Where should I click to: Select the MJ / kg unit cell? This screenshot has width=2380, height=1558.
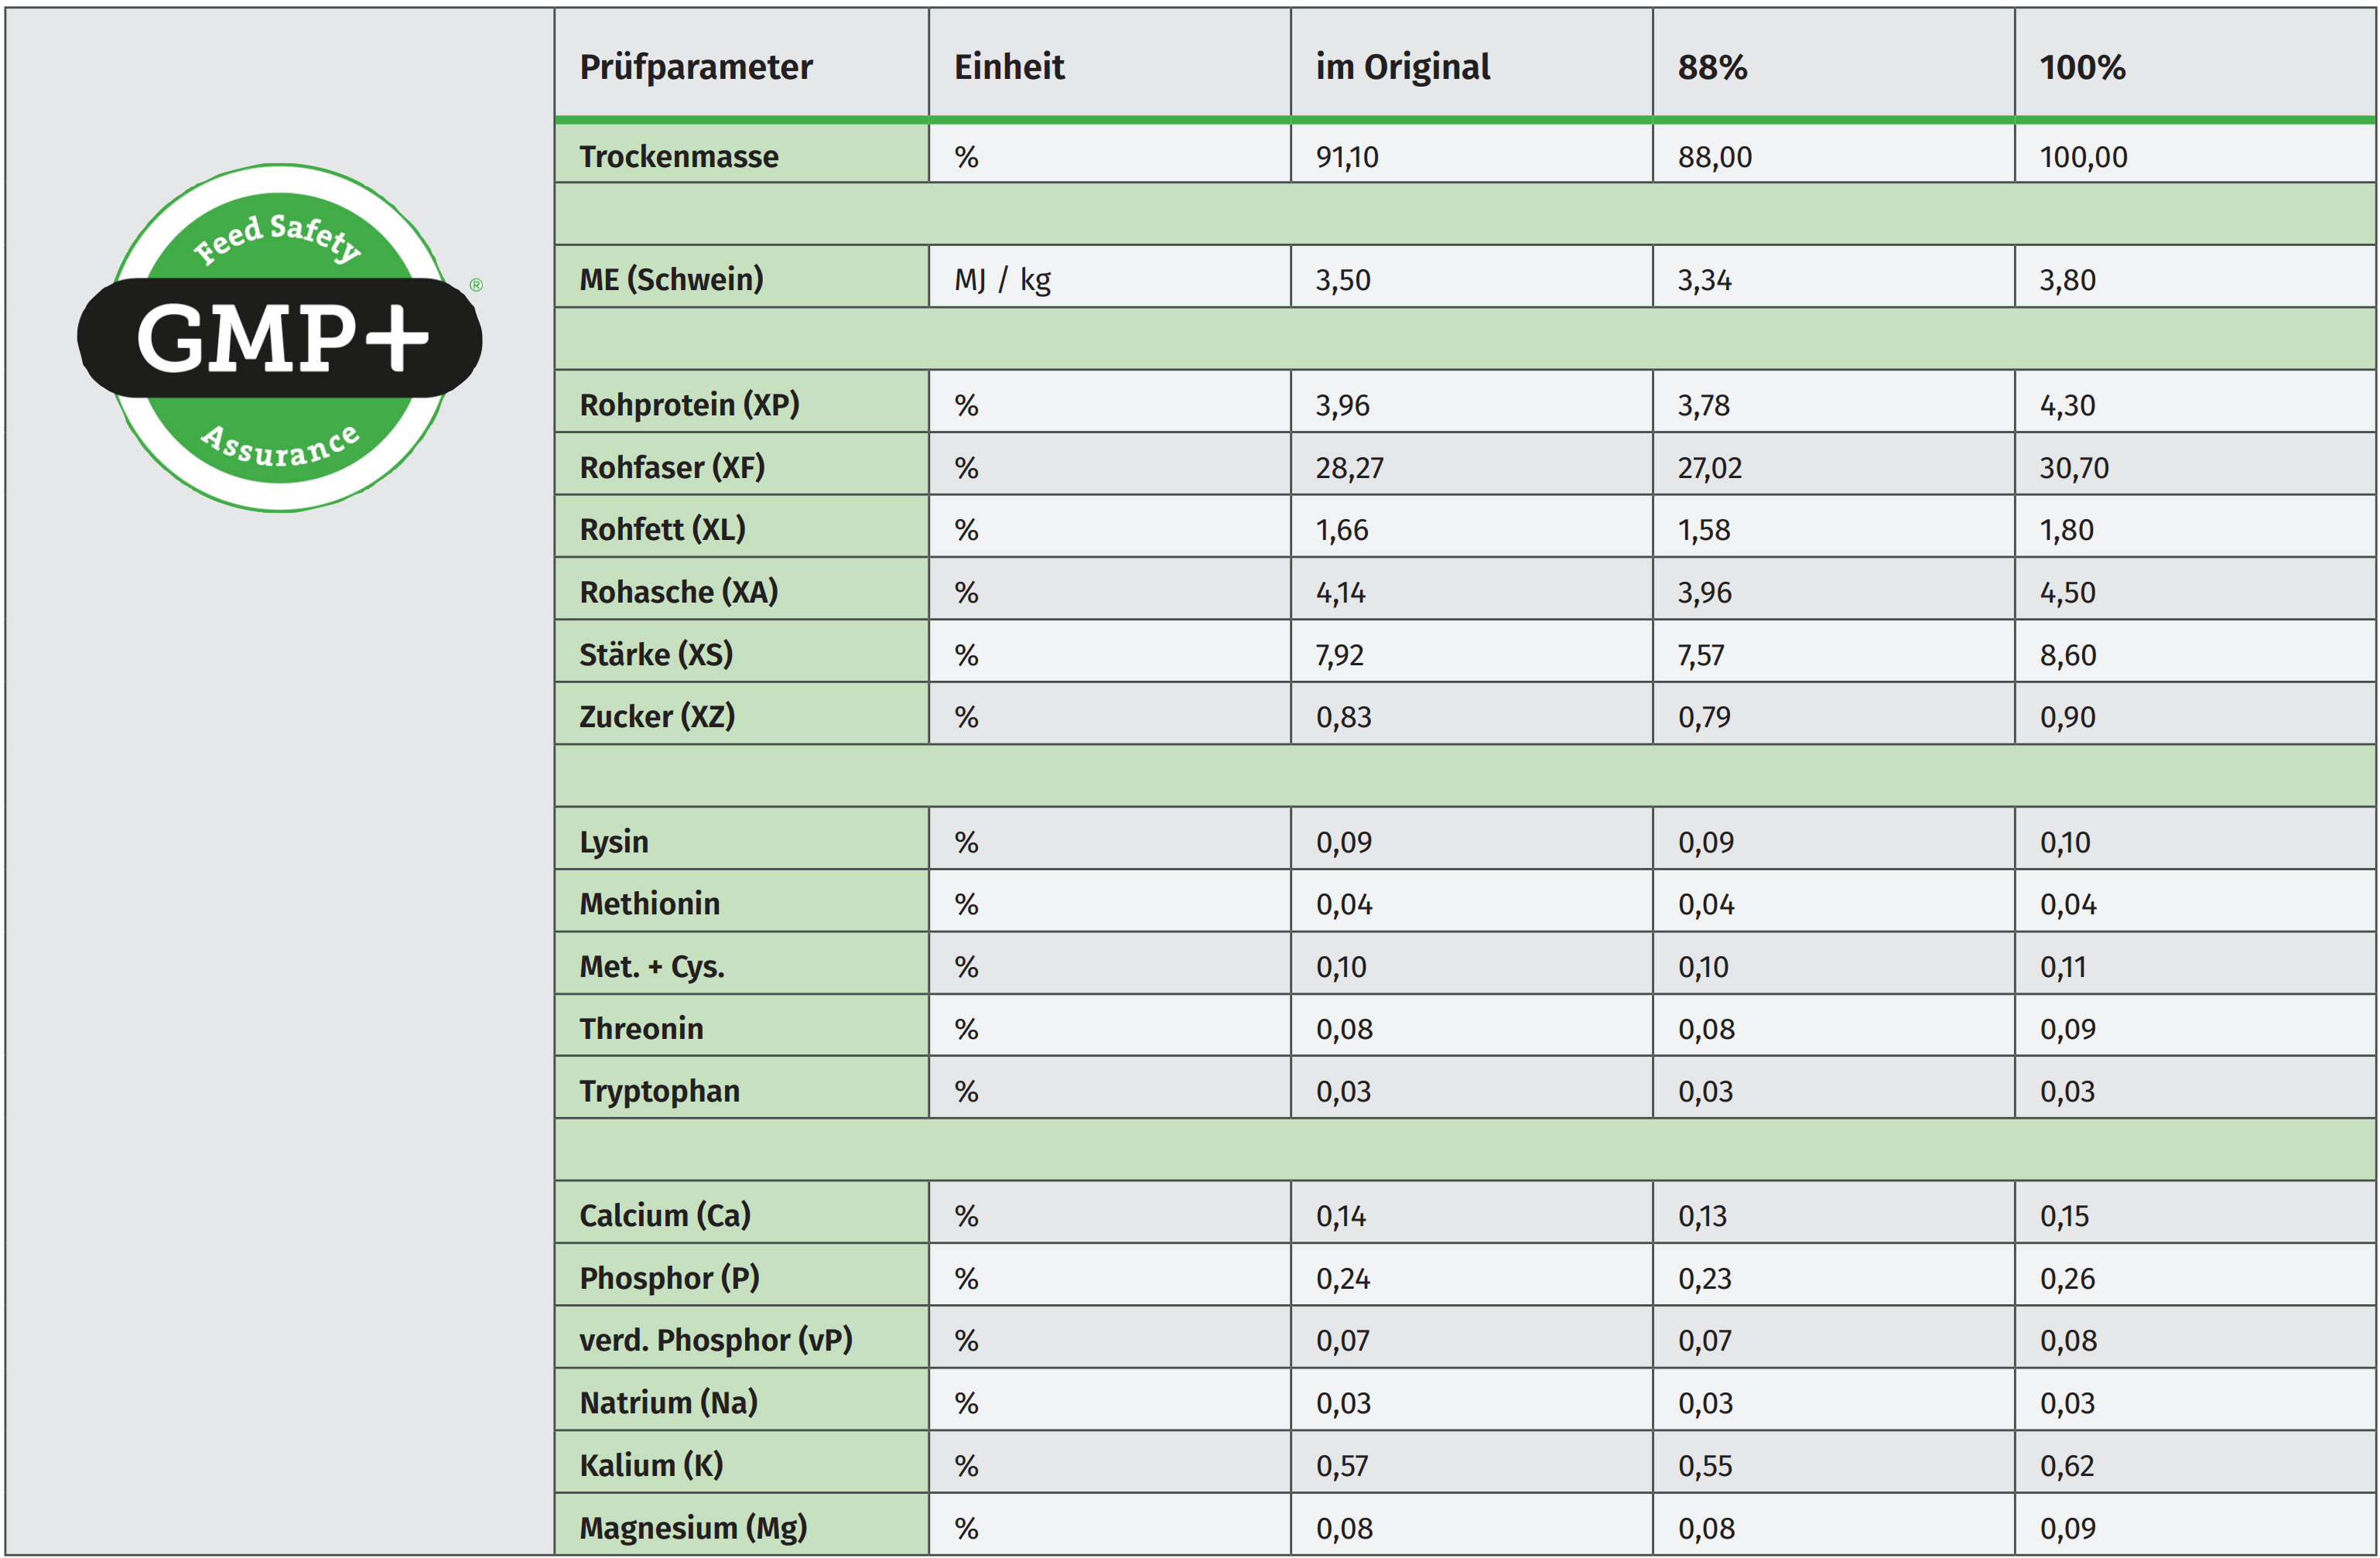(1002, 280)
